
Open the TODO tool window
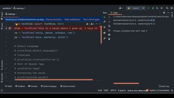tap(8, 86)
